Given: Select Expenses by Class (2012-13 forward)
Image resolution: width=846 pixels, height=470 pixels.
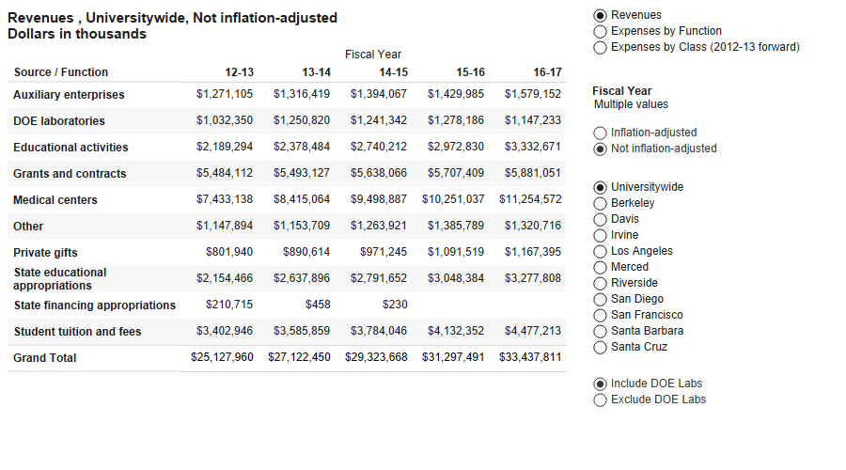Looking at the screenshot, I should point(600,48).
